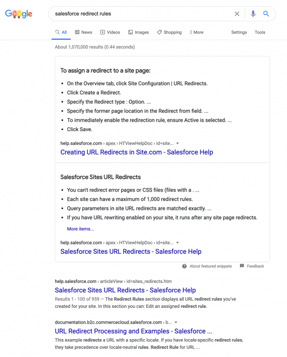Expand dropdown arrow beside first help.salesforce.com breadcrumb
Viewport: 287px width, 357px height.
[x=178, y=143]
